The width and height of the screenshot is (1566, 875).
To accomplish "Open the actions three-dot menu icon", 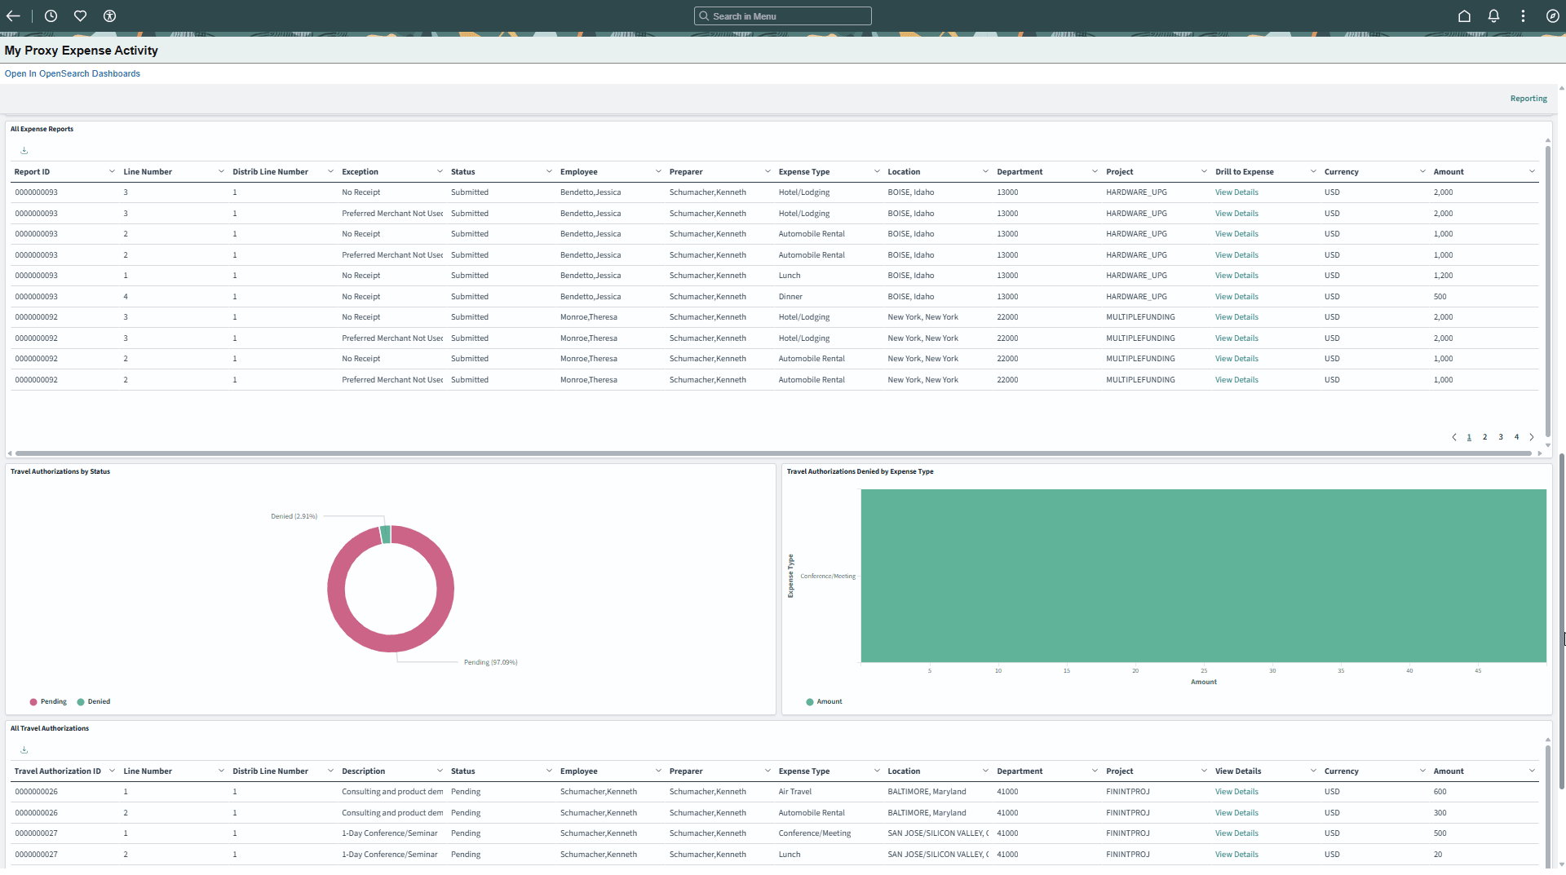I will pos(1523,15).
